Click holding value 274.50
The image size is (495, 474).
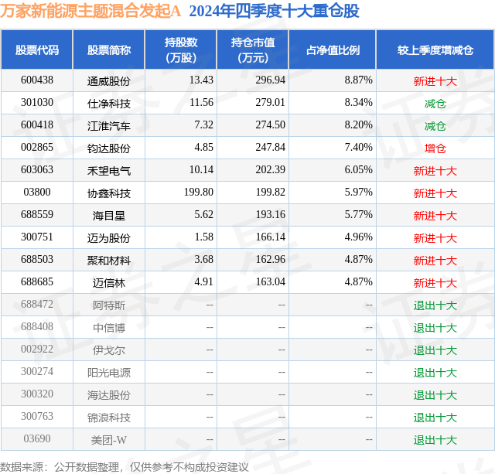click(x=270, y=125)
